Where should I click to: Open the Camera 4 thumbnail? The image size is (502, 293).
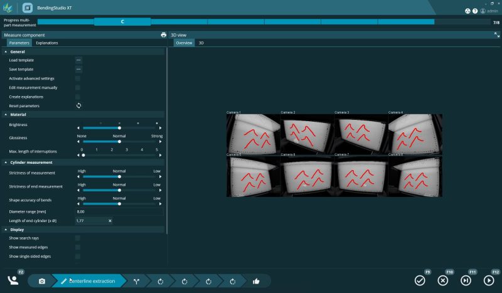pos(415,134)
